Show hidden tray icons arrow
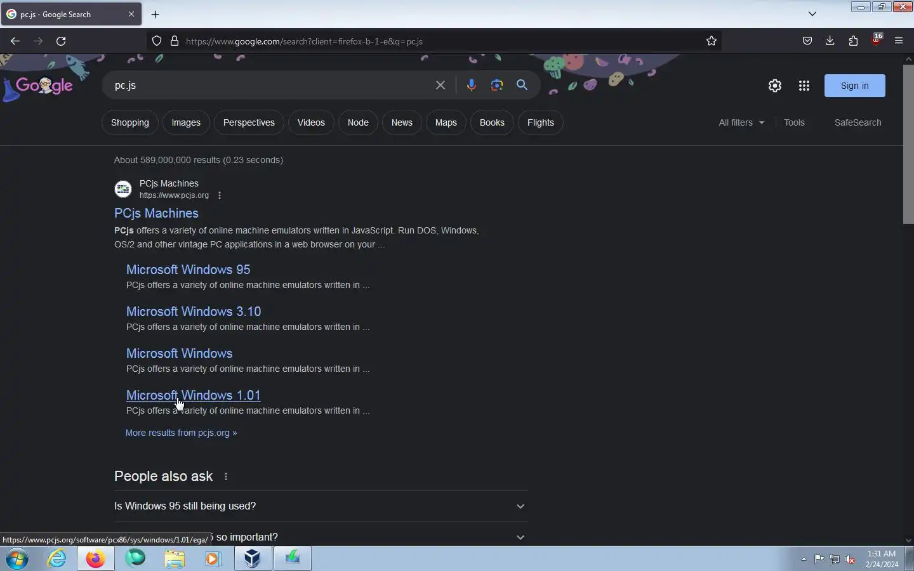914x571 pixels. point(804,560)
